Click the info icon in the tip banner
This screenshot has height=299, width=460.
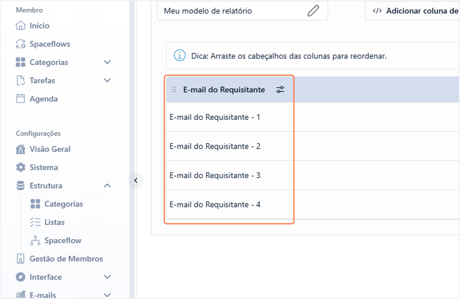[180, 56]
